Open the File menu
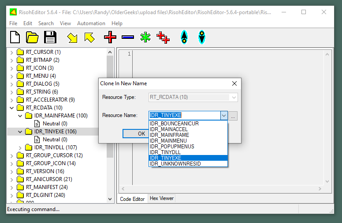342x223 pixels. 13,23
